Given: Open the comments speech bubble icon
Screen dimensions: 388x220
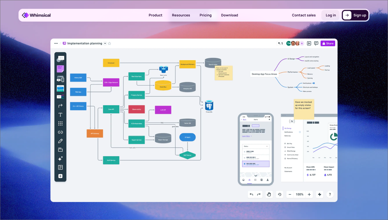Looking at the screenshot, I should (316, 43).
